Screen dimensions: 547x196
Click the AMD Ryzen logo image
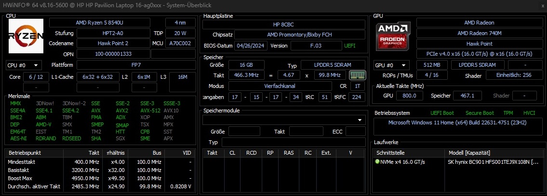[x=26, y=36]
